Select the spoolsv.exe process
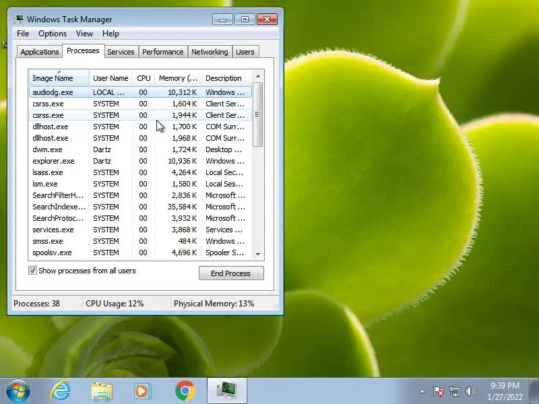539x404 pixels. [x=141, y=252]
